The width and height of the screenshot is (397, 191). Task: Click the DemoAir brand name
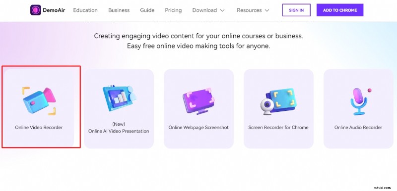click(54, 10)
